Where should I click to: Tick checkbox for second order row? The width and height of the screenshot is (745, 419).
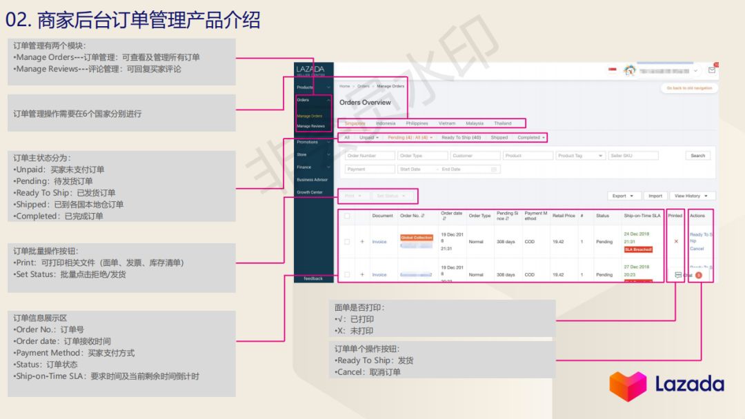(x=347, y=275)
